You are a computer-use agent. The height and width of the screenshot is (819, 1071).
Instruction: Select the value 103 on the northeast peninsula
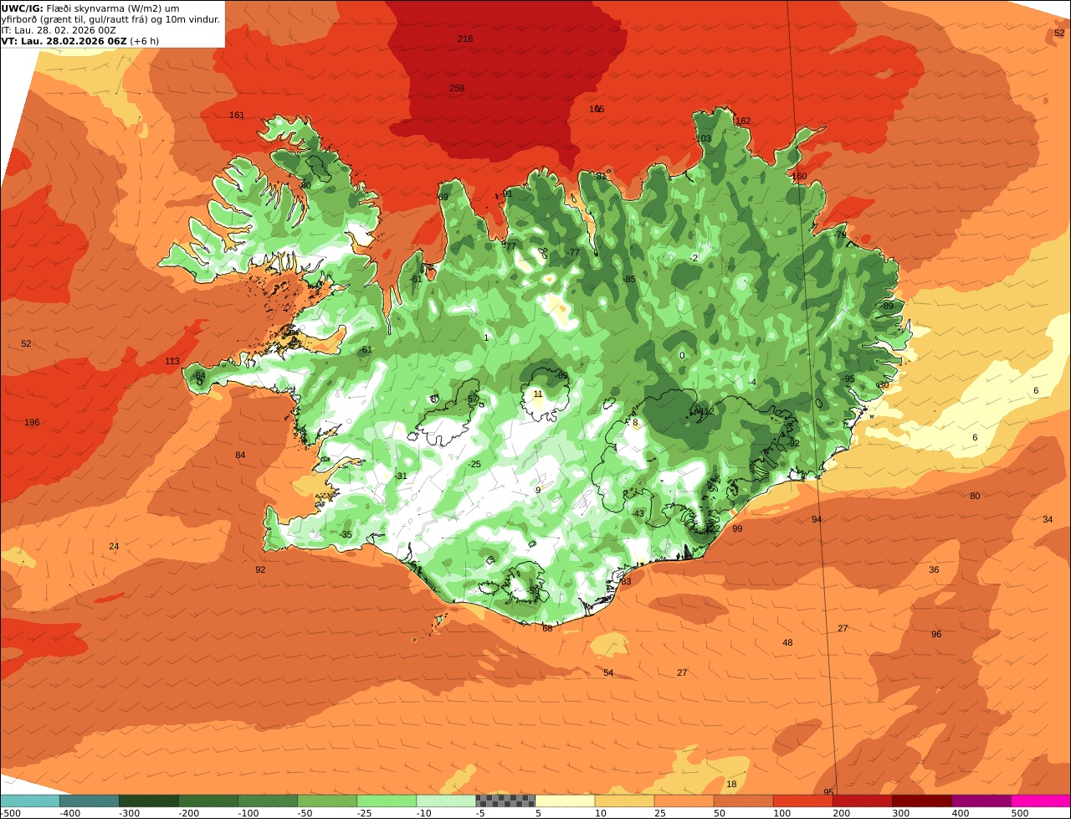click(x=704, y=139)
